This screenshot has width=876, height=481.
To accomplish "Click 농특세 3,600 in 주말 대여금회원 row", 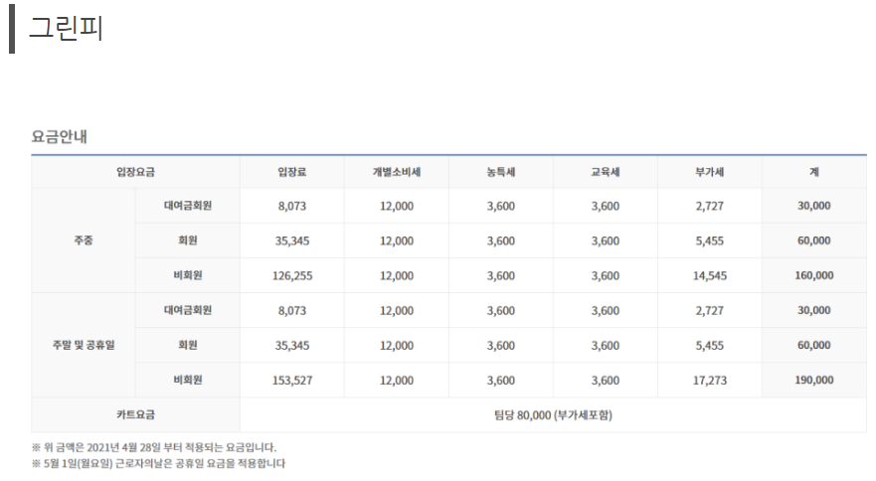I will (501, 311).
